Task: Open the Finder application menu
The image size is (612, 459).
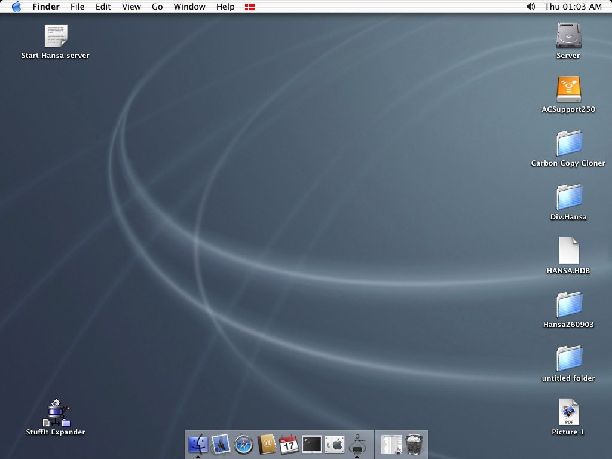Action: tap(45, 7)
